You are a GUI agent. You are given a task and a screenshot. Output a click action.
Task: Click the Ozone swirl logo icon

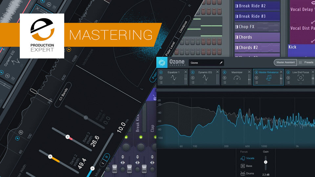pos(162,62)
